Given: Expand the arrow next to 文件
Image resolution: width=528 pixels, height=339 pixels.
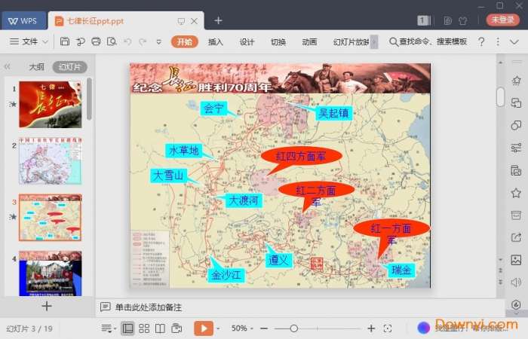Looking at the screenshot, I should coord(45,42).
